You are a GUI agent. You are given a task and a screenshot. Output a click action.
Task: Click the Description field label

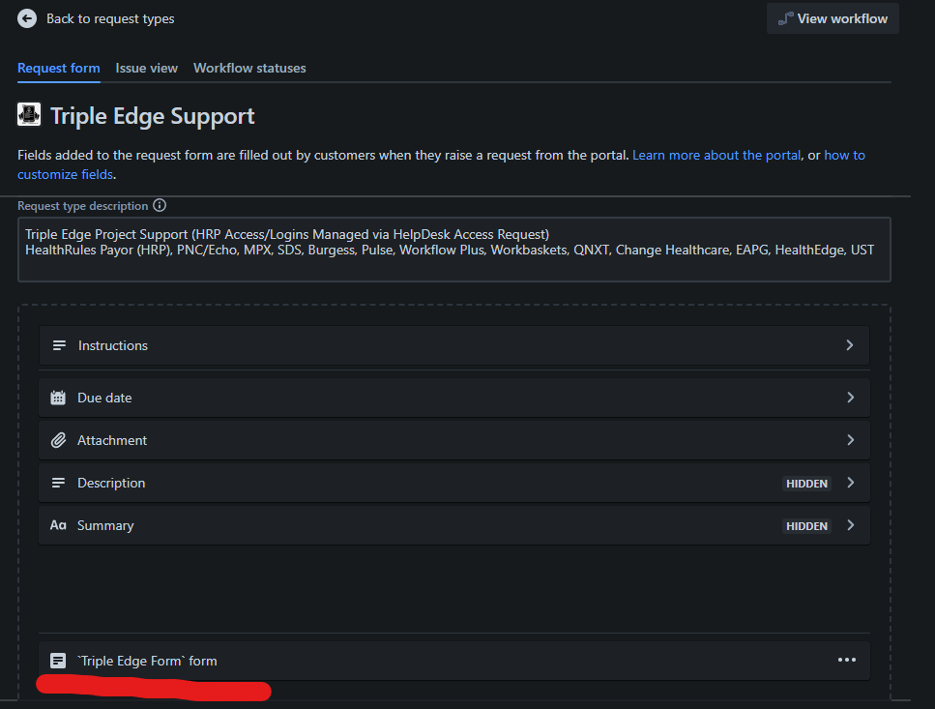(111, 483)
